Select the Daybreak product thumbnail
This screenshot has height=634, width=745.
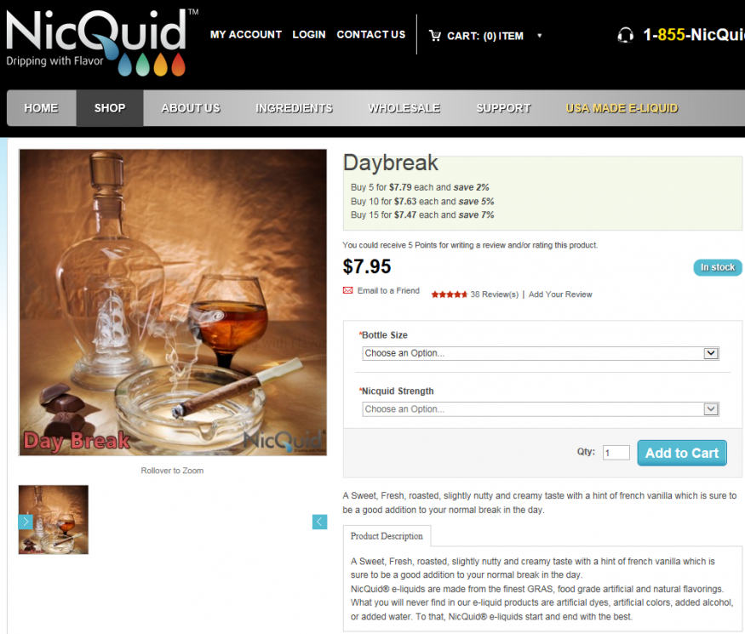point(53,520)
